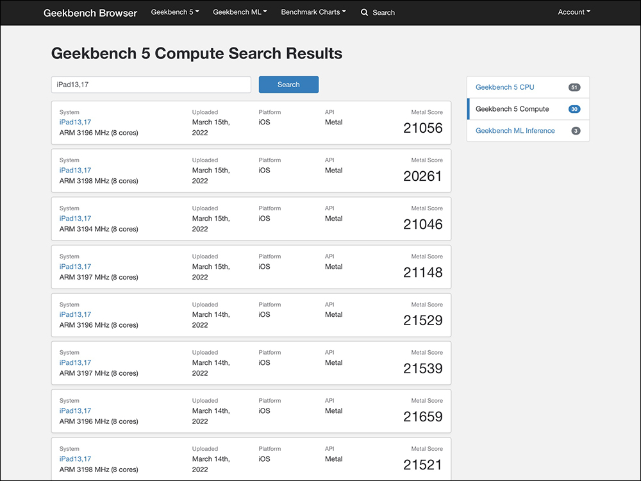This screenshot has height=481, width=641.
Task: Select the Geekbench 5 Compute tab
Action: click(512, 109)
